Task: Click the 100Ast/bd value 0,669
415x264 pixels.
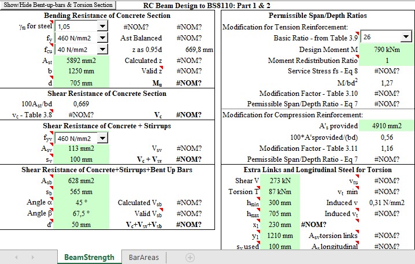Action: coord(81,104)
